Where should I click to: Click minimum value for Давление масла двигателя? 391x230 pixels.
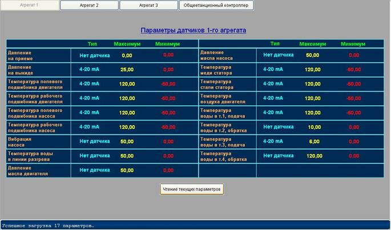(168, 170)
